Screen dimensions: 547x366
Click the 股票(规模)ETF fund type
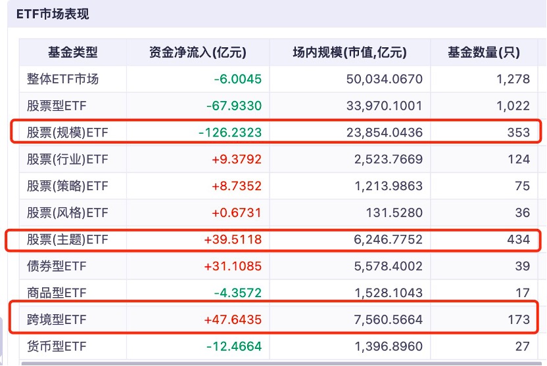pyautogui.click(x=67, y=132)
